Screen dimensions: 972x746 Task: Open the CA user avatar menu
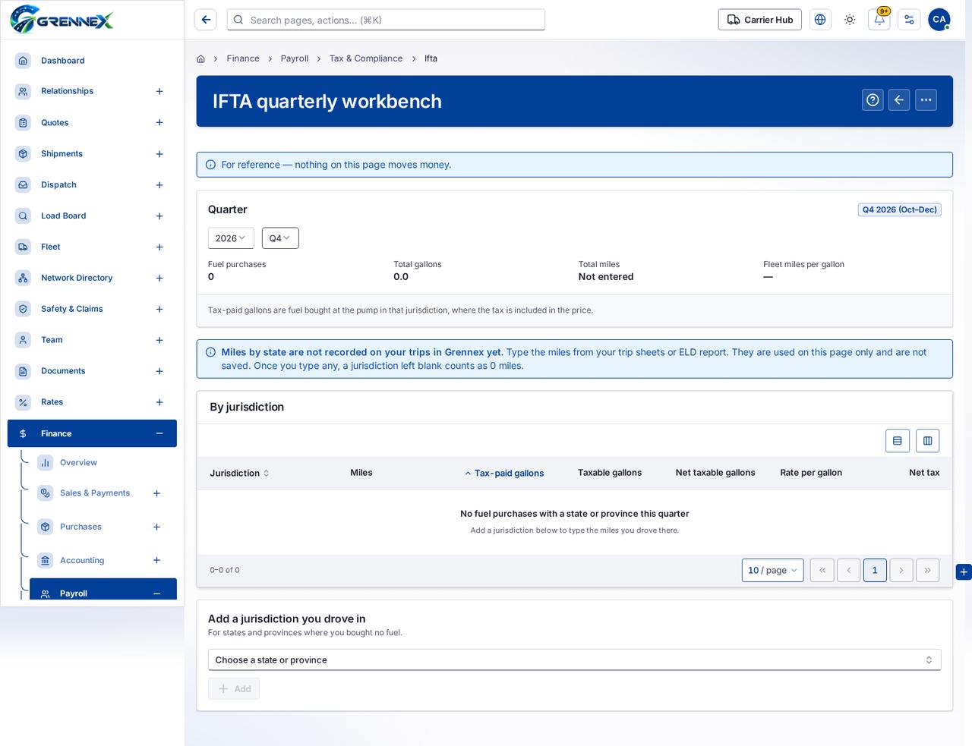click(939, 20)
